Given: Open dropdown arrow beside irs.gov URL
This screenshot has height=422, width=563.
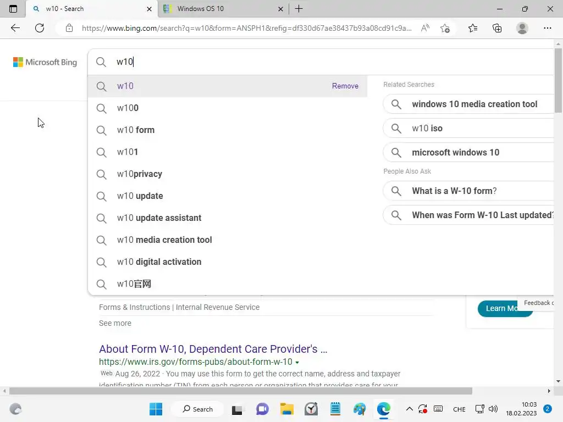Looking at the screenshot, I should pos(297,363).
